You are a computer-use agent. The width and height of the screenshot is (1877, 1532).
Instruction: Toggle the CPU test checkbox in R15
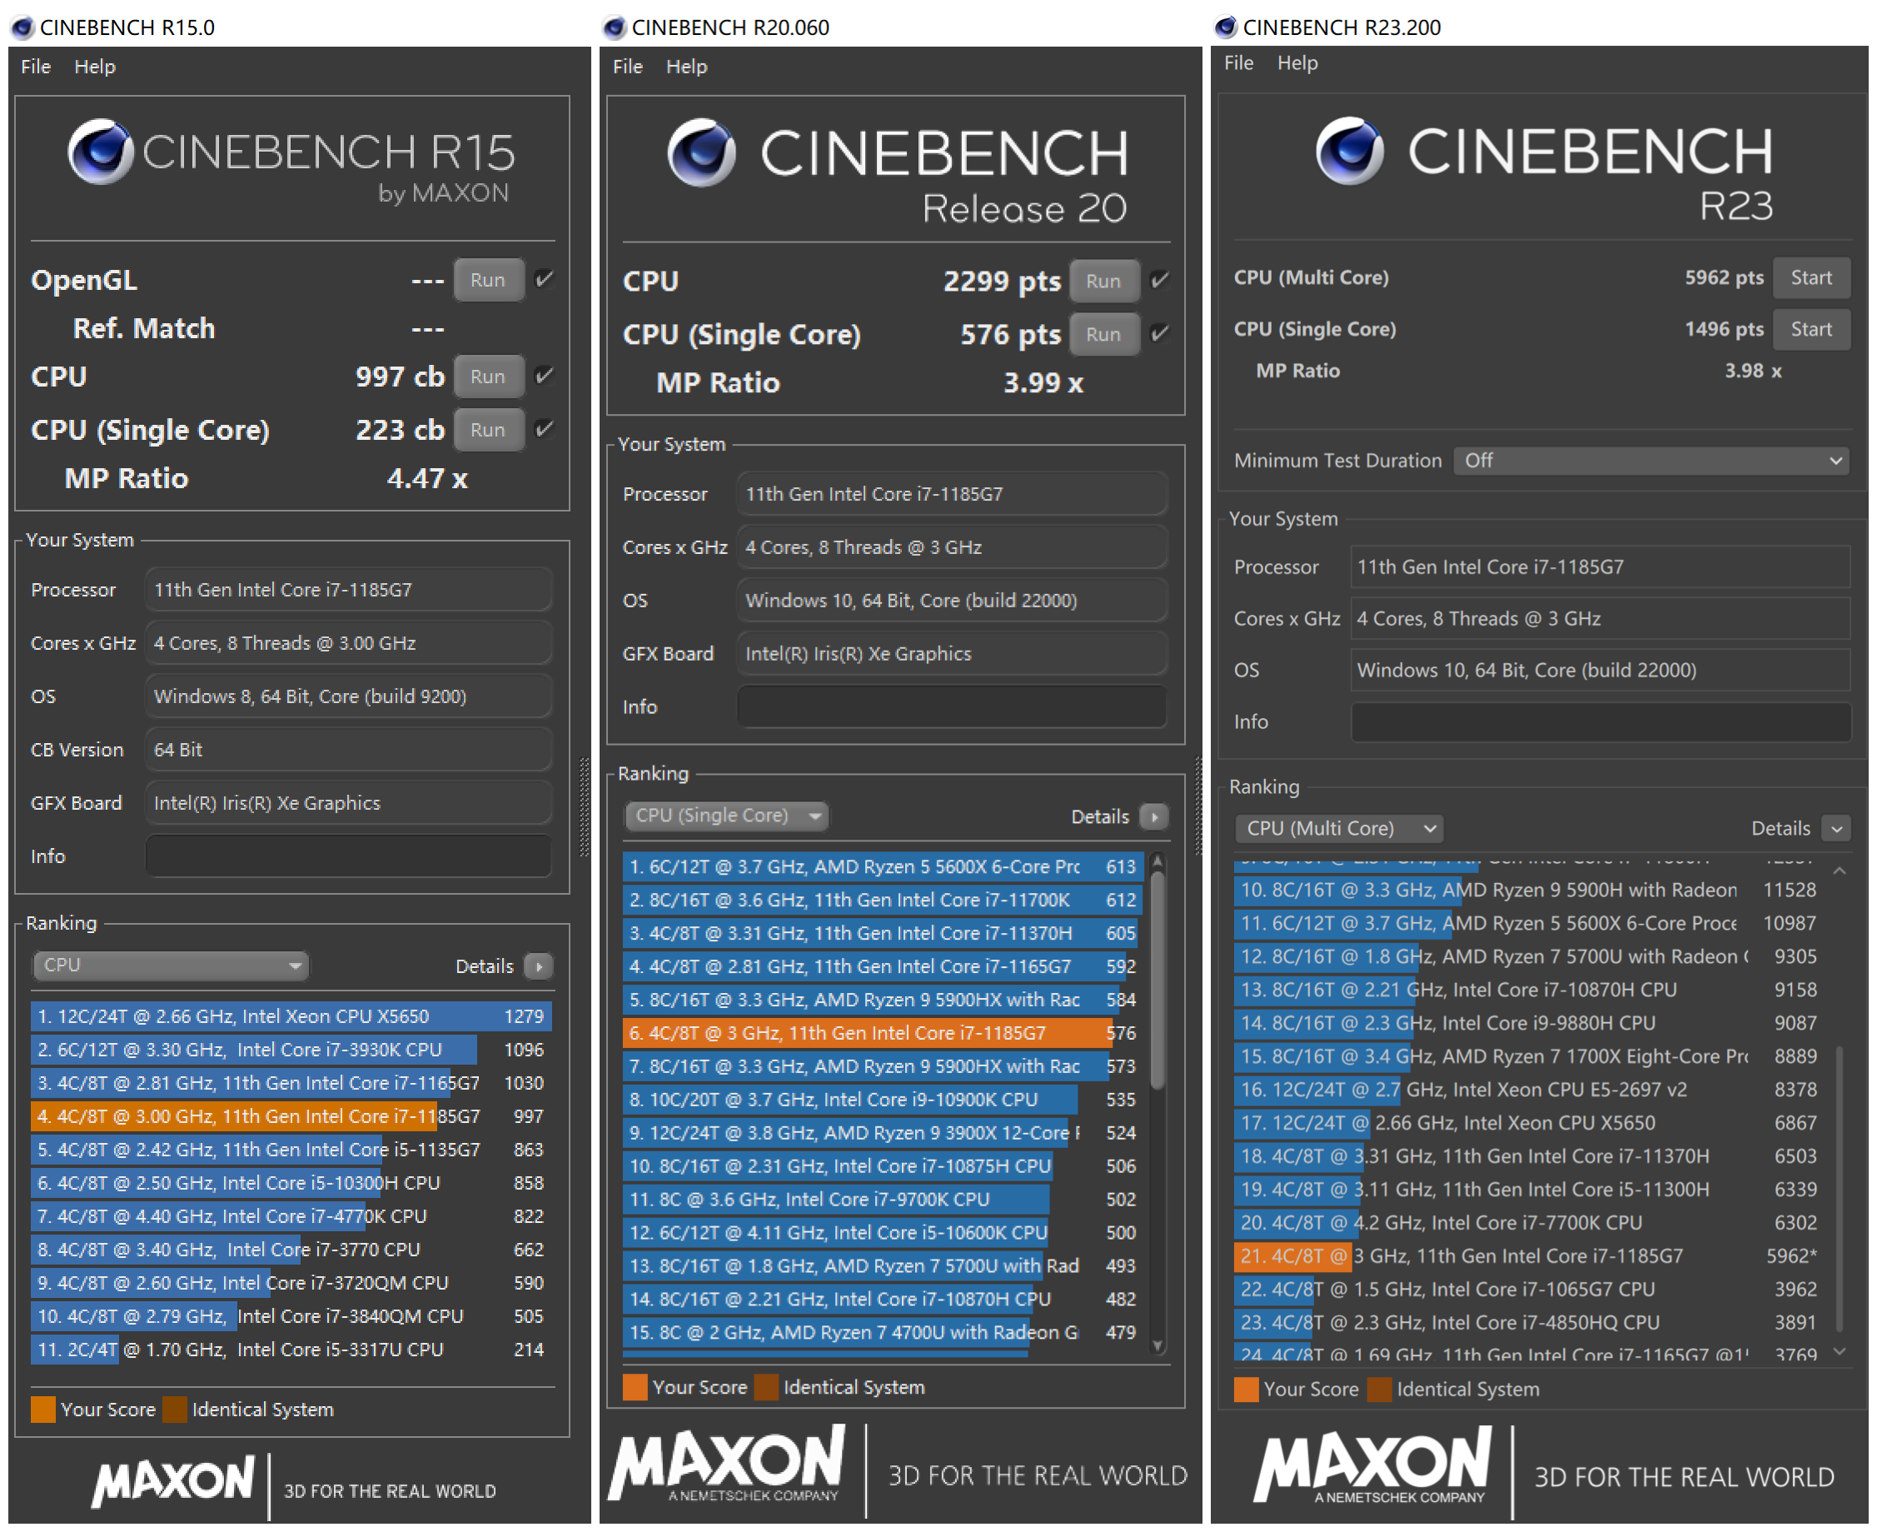pos(545,376)
